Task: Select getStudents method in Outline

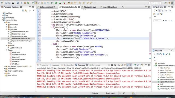Action: (x=167, y=79)
